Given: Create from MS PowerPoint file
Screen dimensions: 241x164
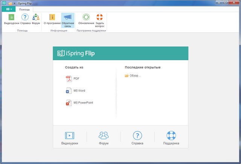Looking at the screenshot, I should pos(79,103).
